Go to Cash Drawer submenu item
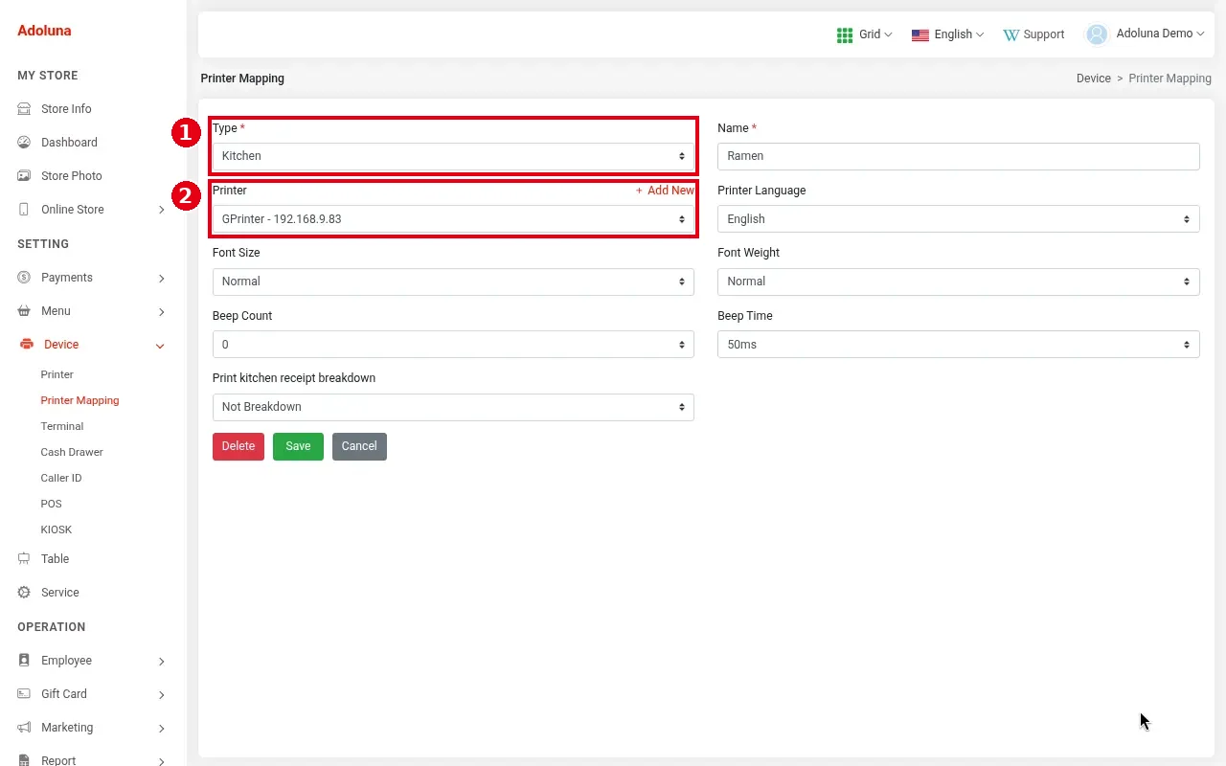 pos(71,452)
